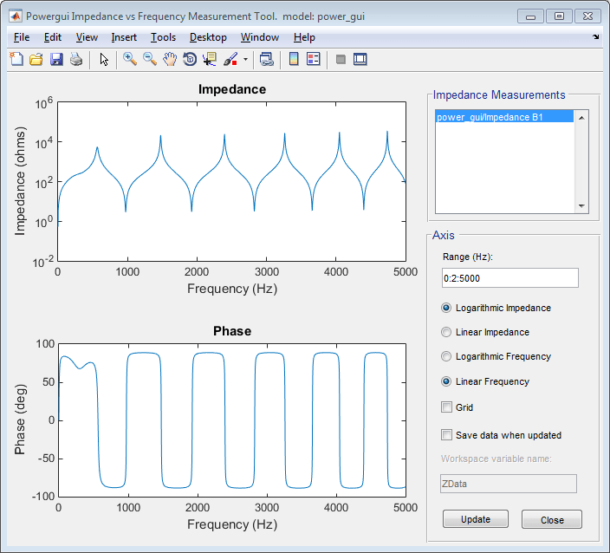This screenshot has height=553, width=610.
Task: Enable the Data Cursor tool
Action: pos(210,59)
